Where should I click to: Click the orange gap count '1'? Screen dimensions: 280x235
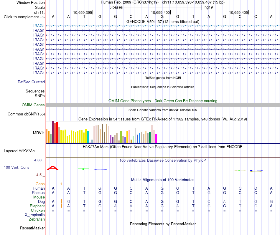(x=61, y=184)
